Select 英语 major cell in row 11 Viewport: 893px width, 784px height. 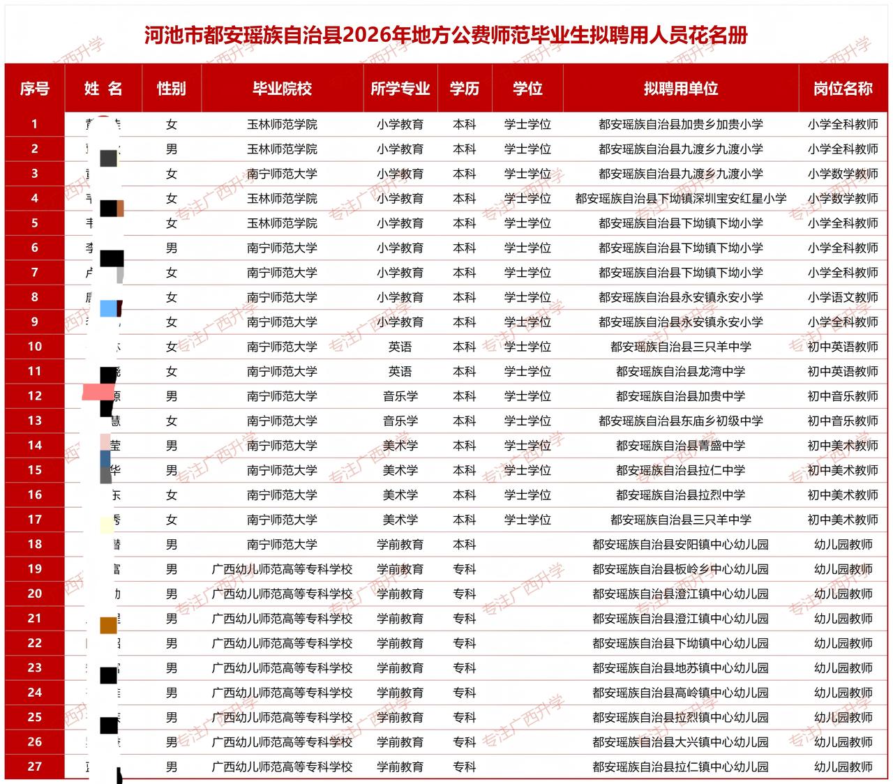coord(400,371)
